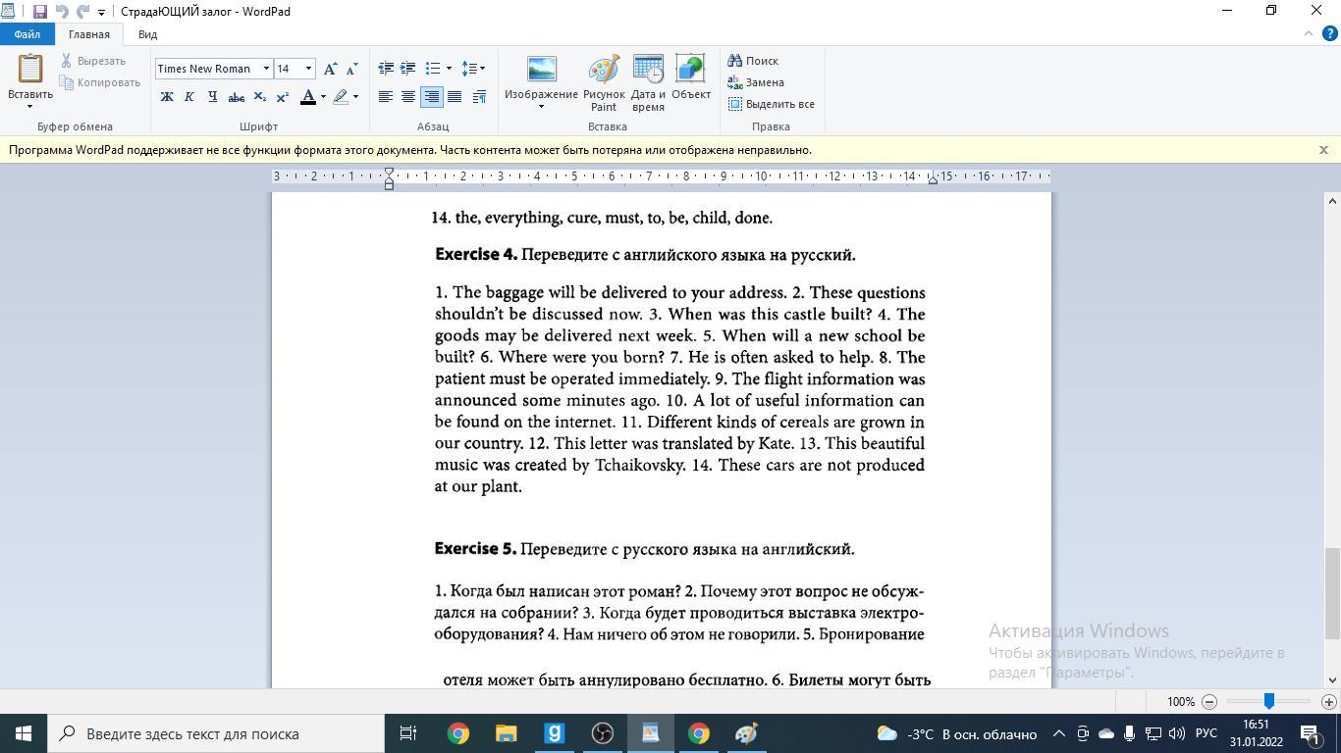Toggle underline (Ч) formatting
The image size is (1341, 753).
click(x=212, y=97)
